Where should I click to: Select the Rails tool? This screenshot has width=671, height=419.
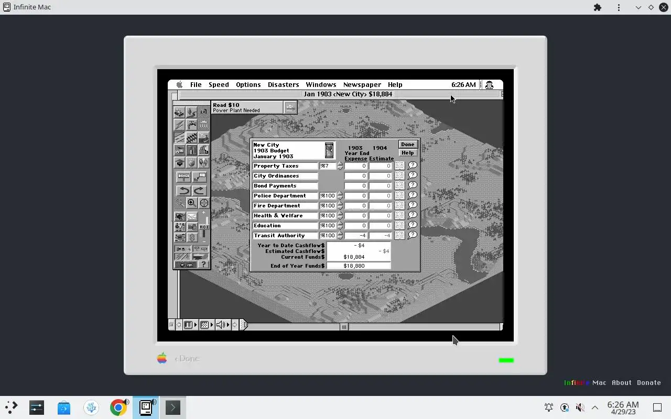click(x=191, y=137)
